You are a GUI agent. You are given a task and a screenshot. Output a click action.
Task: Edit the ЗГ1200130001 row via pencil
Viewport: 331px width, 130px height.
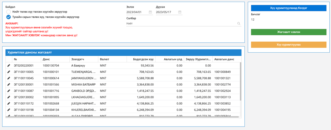point(8,85)
